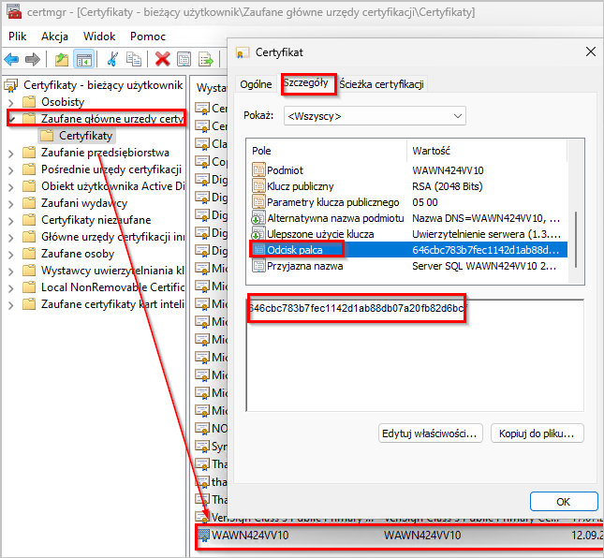The width and height of the screenshot is (604, 558).
Task: Expand the Certyfikaty niezaufane node
Action: [x=11, y=221]
